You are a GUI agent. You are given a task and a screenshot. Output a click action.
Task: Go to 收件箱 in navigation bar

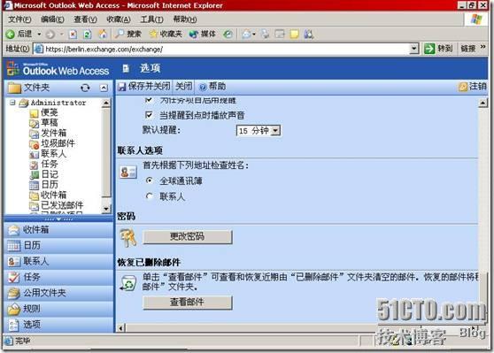tap(59, 229)
